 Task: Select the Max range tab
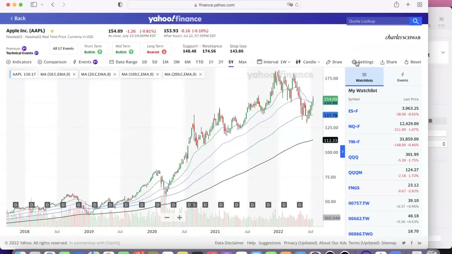243,62
